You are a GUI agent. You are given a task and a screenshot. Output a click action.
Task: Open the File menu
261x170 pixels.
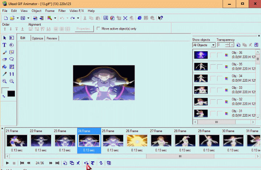pyautogui.click(x=5, y=11)
